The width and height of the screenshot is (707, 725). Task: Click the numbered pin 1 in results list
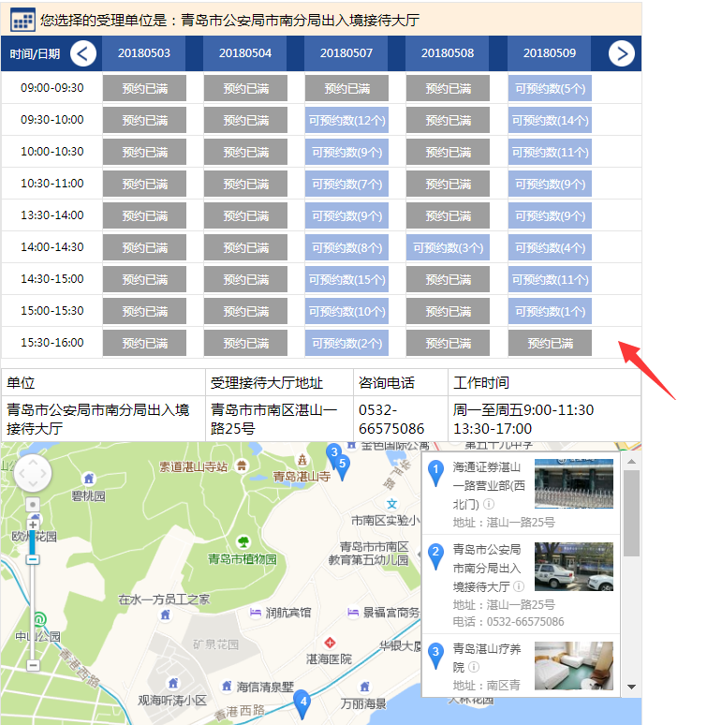(x=435, y=473)
